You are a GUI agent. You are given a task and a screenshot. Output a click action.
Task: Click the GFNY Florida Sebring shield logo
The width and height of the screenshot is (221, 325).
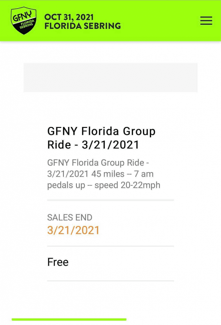coord(23,21)
